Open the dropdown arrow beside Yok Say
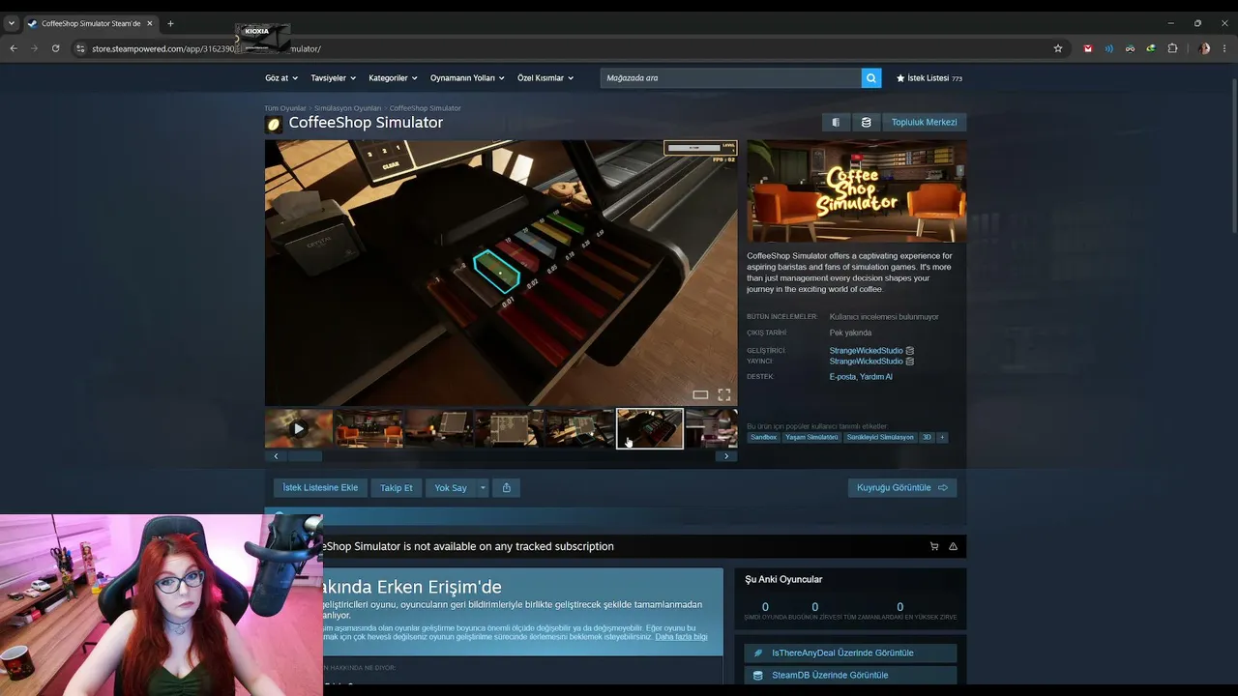 [483, 488]
